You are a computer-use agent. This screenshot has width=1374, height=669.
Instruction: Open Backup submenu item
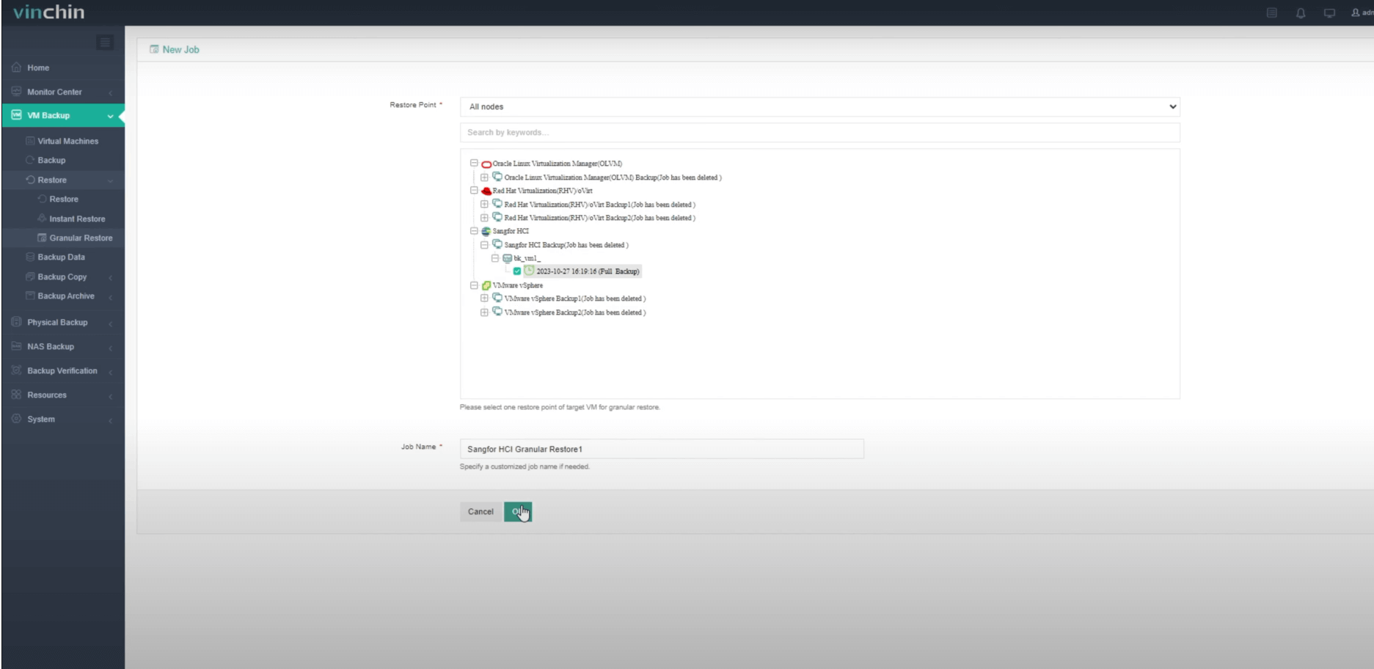pyautogui.click(x=51, y=160)
